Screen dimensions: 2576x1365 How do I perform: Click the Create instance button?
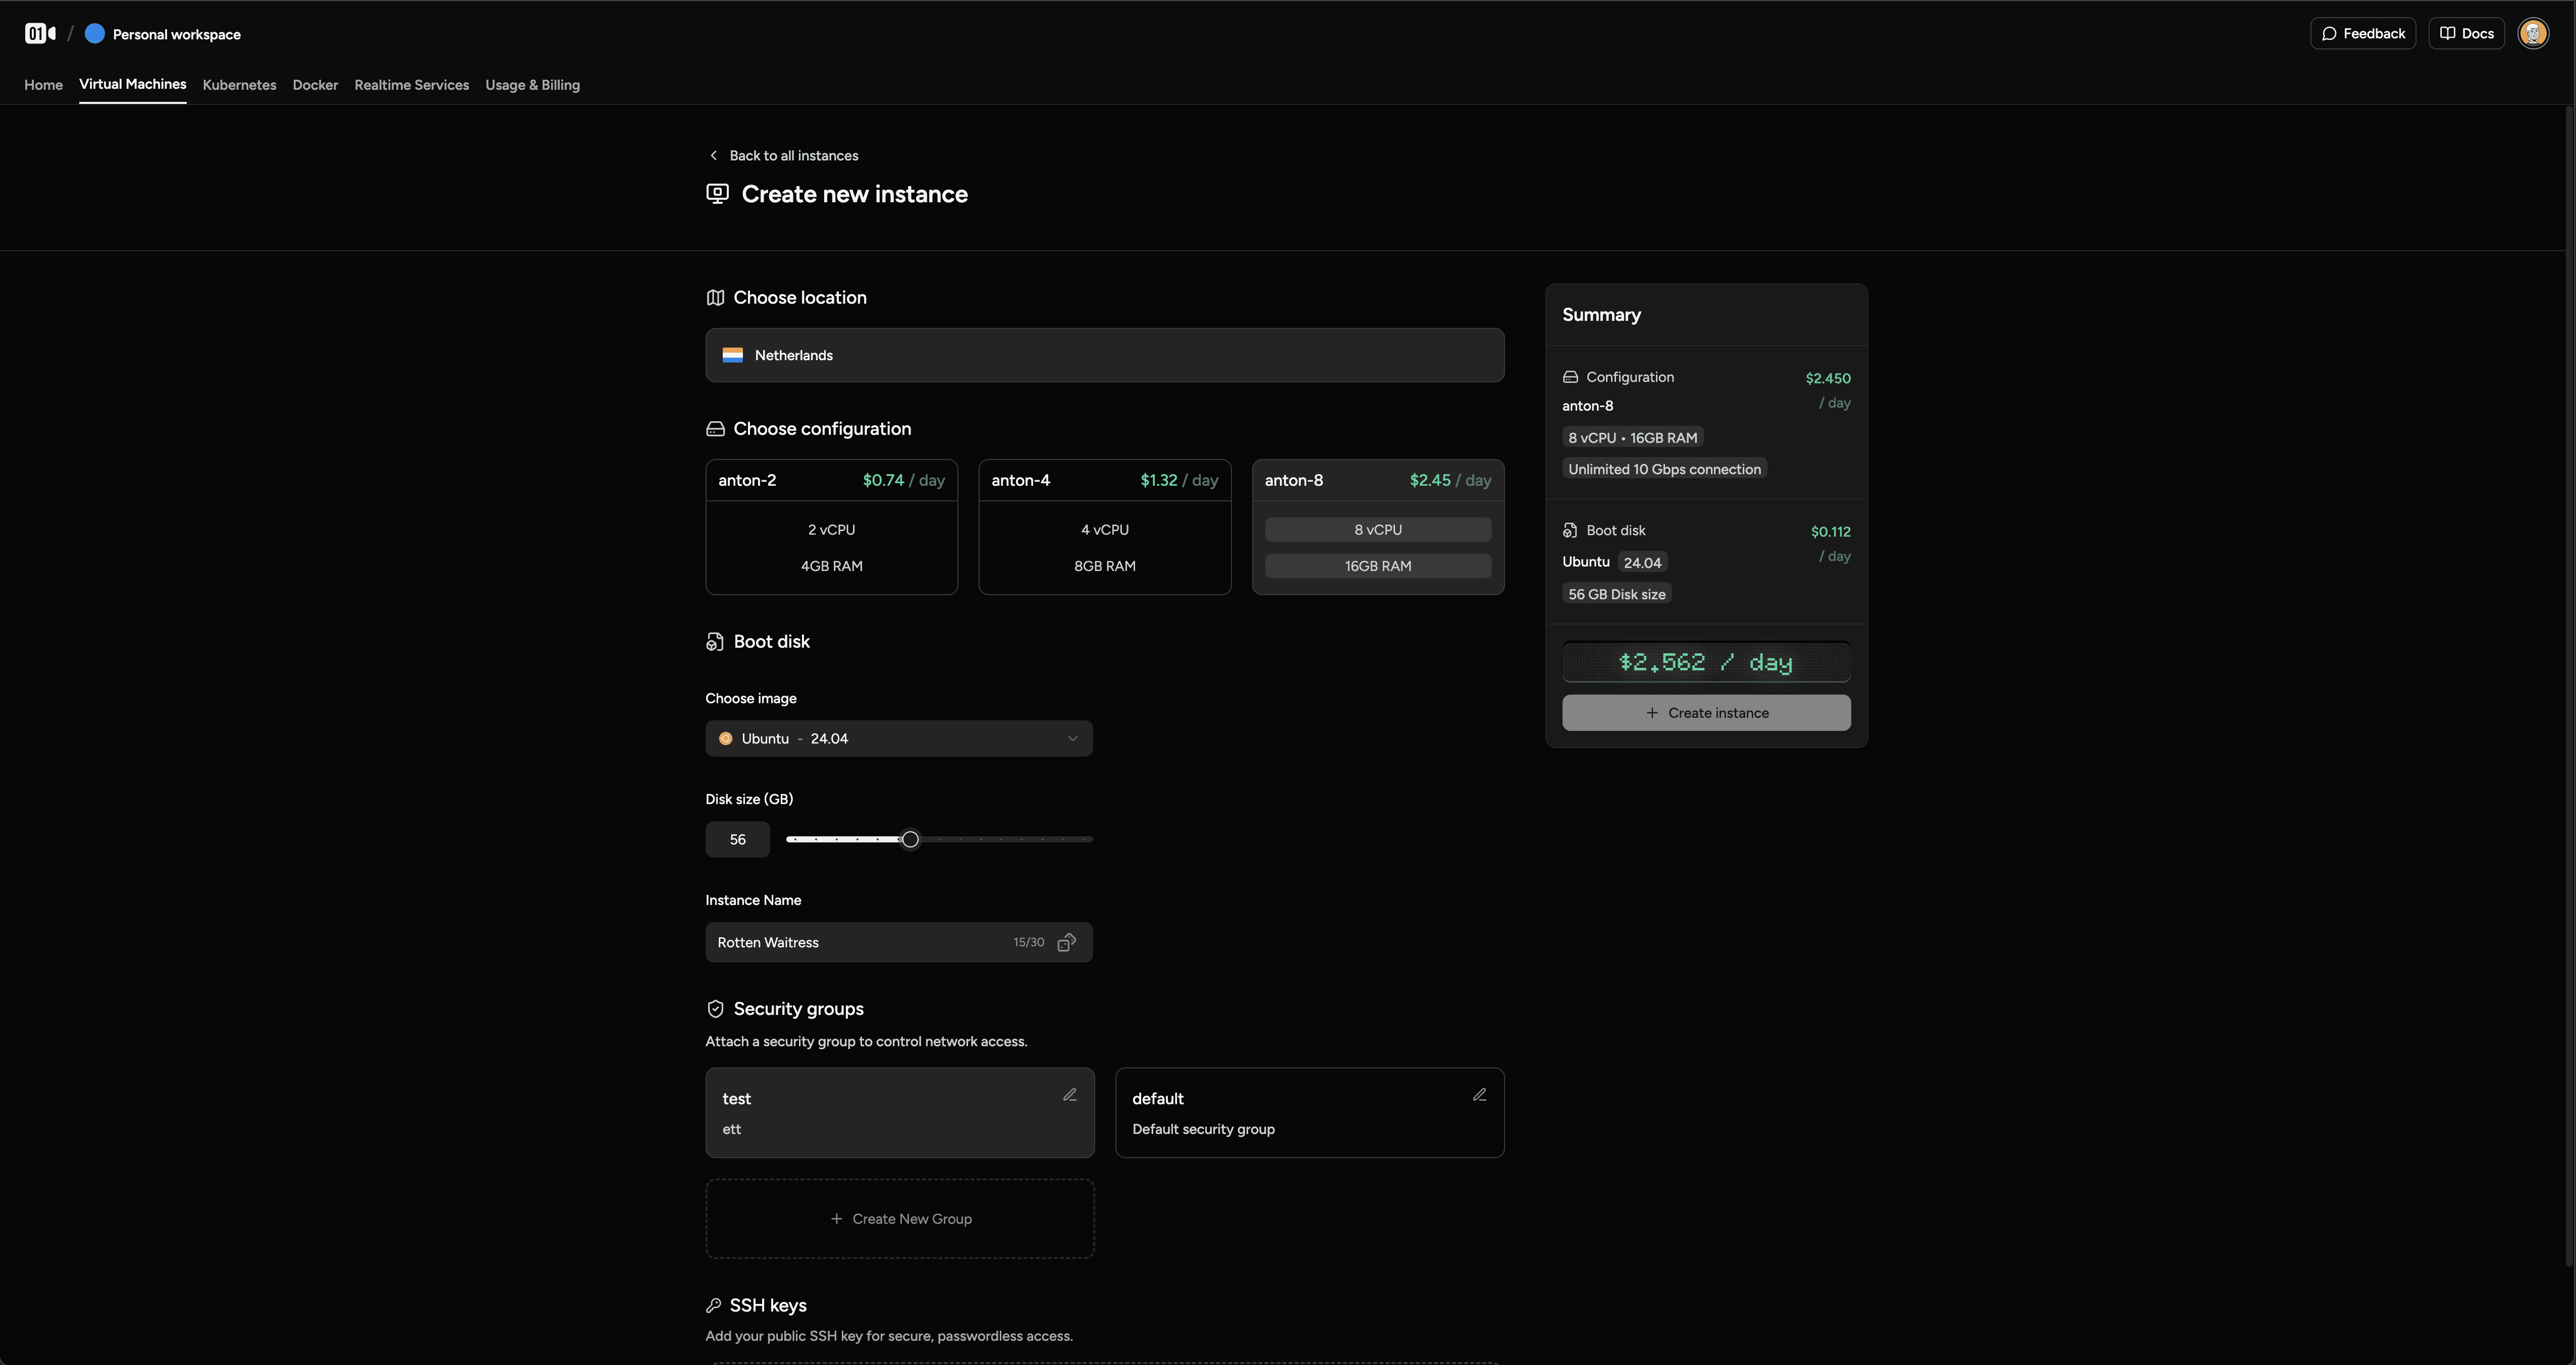point(1706,712)
